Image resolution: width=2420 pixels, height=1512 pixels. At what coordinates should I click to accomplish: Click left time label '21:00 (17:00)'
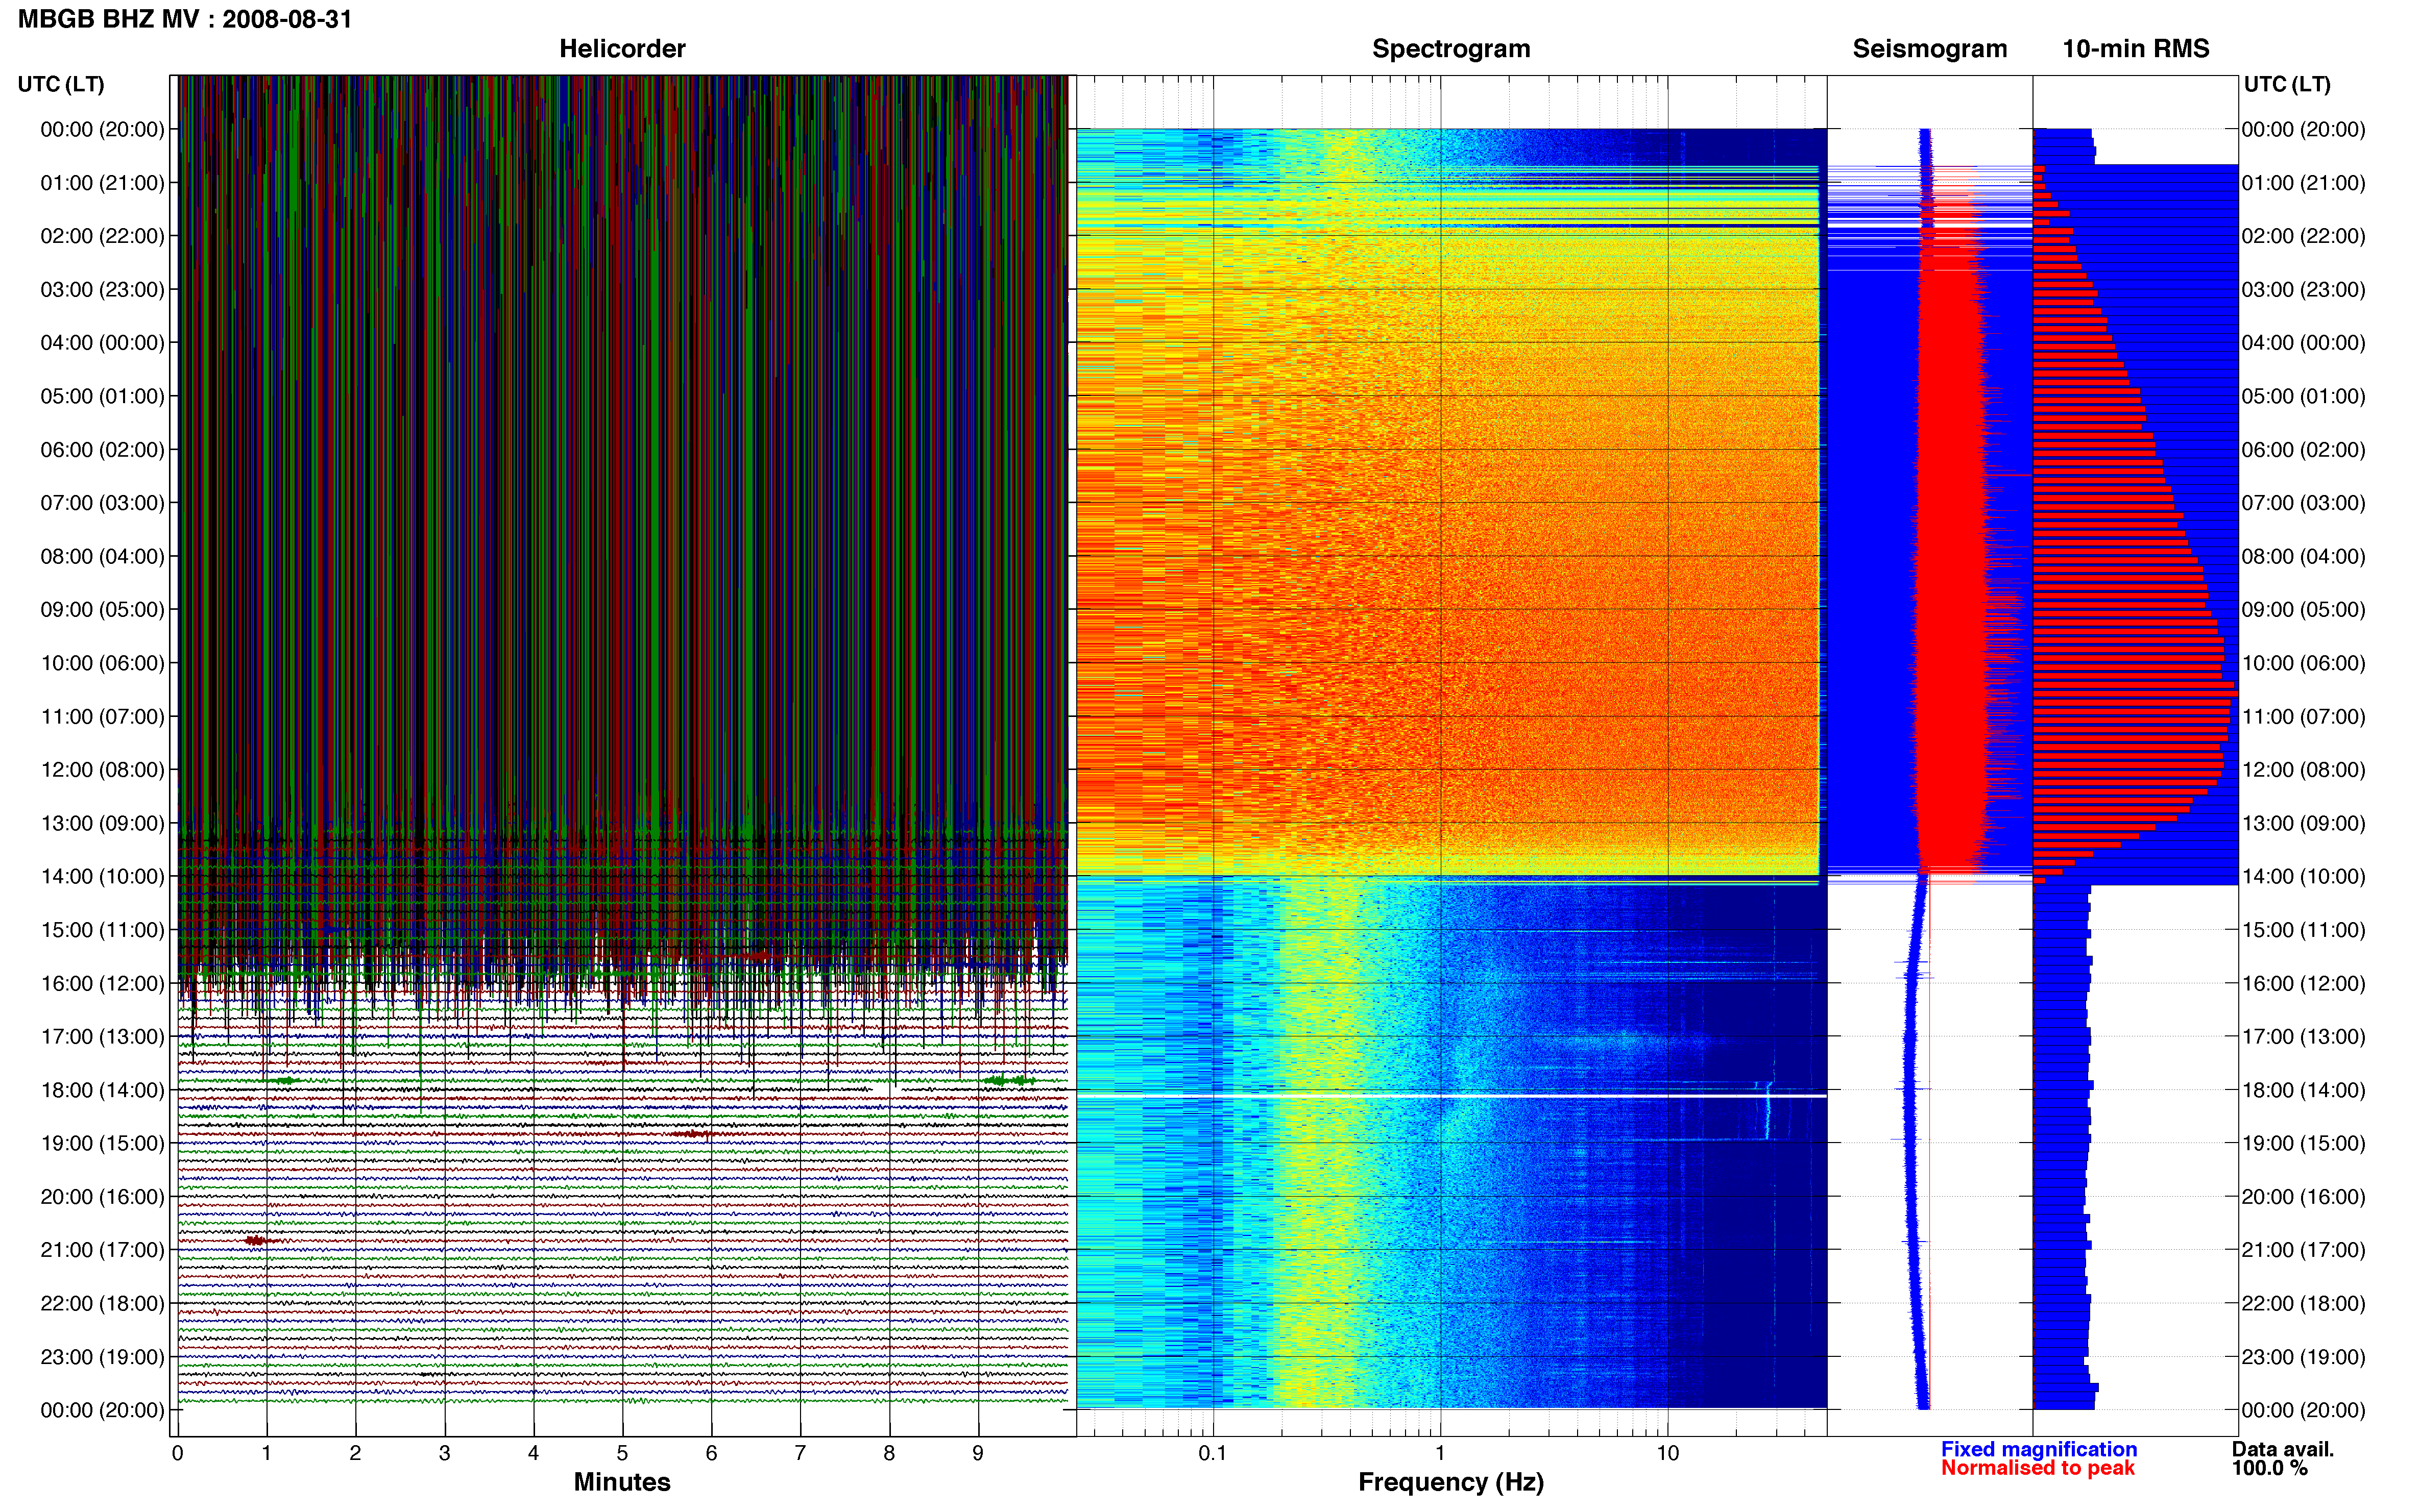102,1250
